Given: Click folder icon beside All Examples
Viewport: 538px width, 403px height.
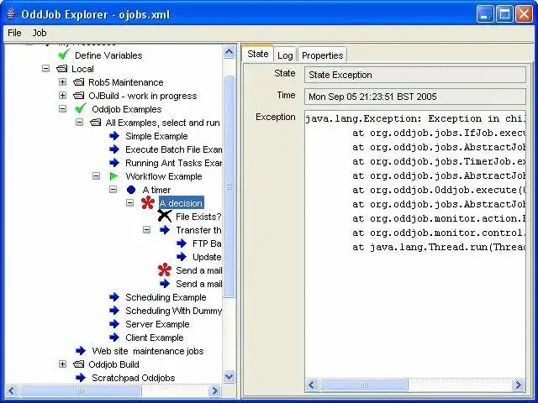Looking at the screenshot, I should [x=95, y=122].
